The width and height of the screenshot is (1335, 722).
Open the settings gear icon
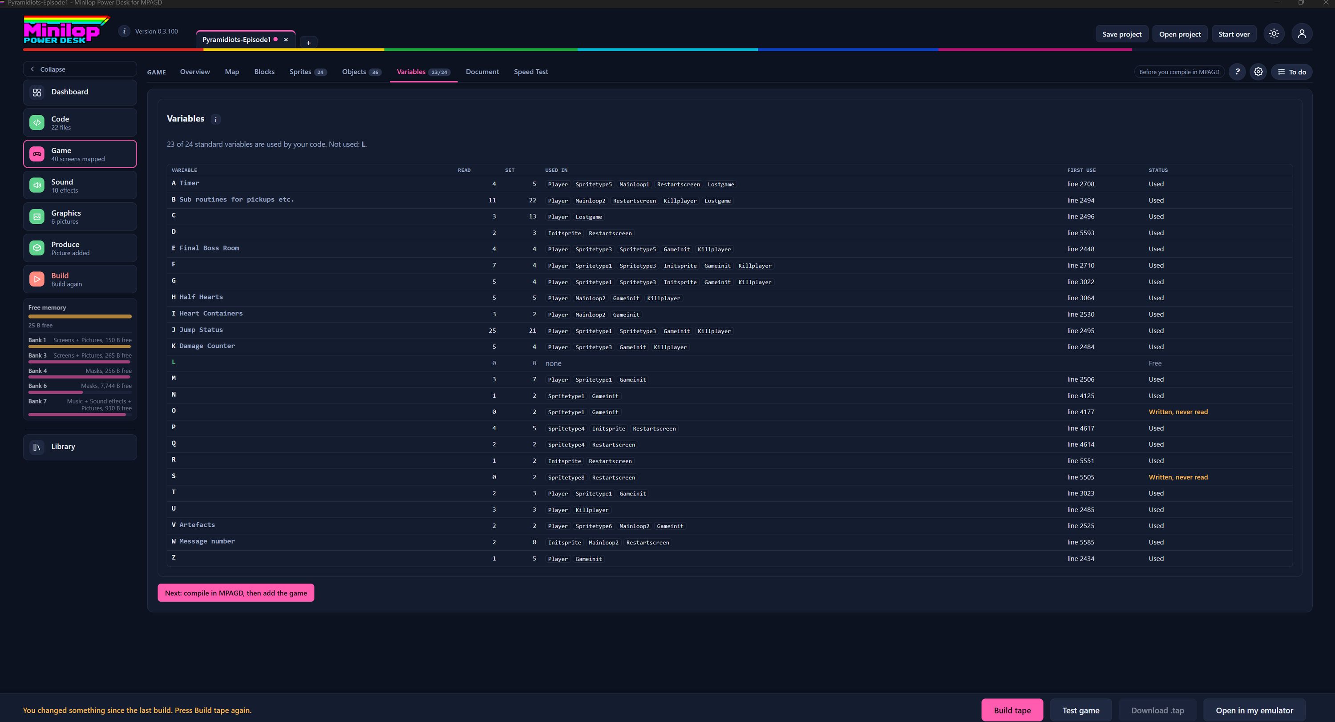tap(1258, 72)
